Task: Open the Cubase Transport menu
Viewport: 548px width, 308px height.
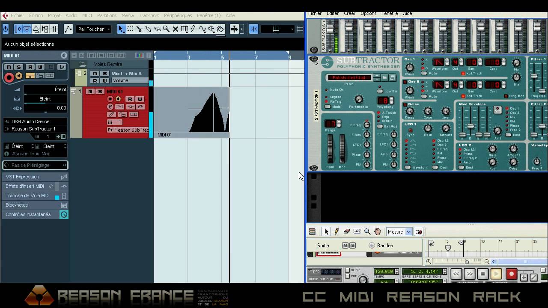Action: click(149, 15)
